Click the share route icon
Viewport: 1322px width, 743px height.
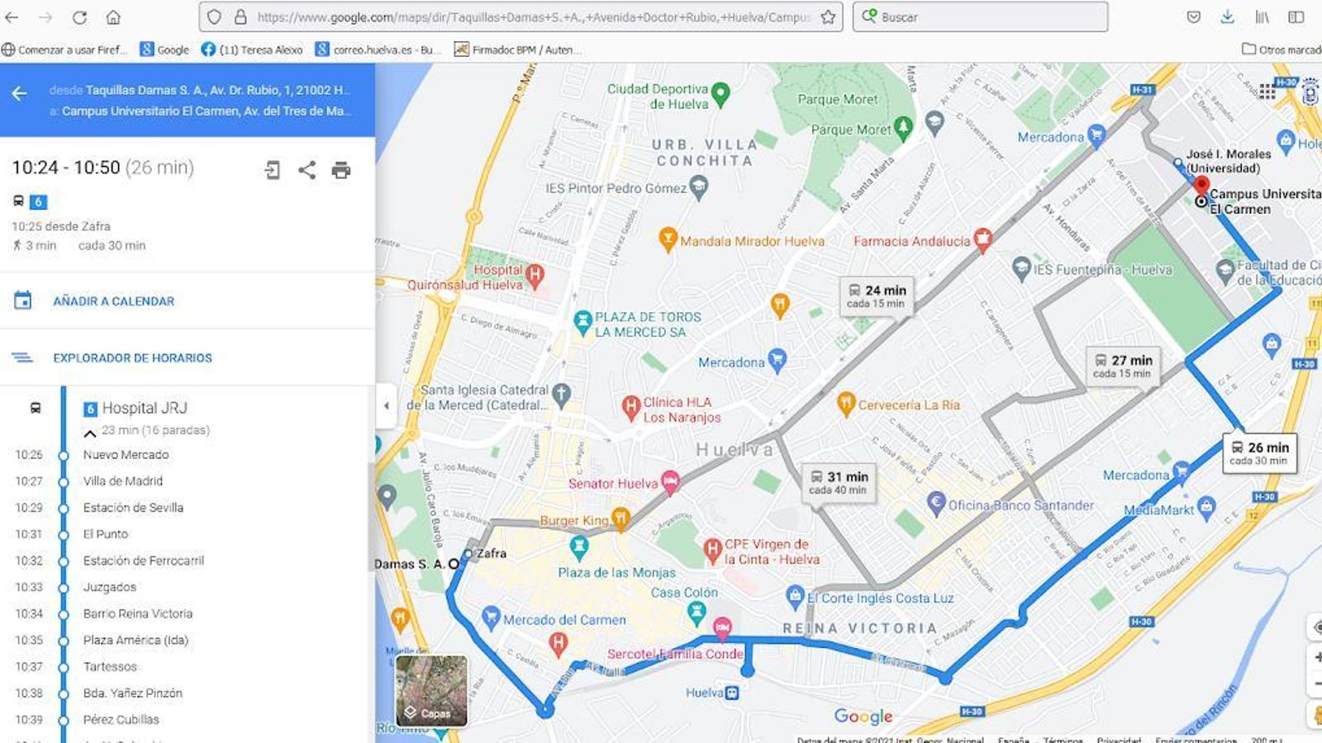[307, 170]
